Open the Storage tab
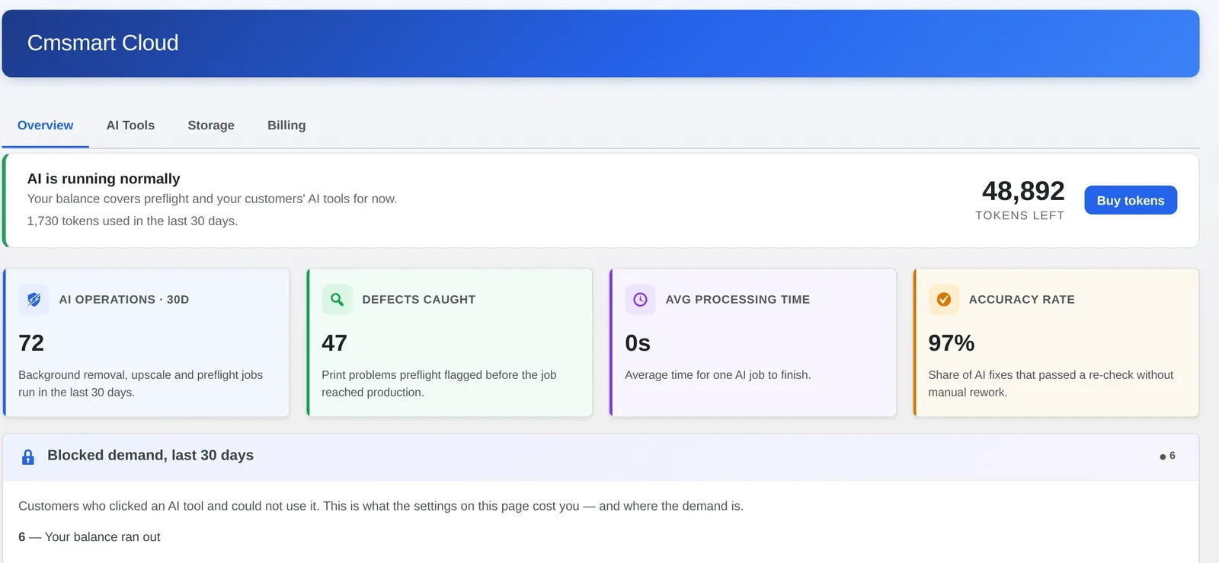This screenshot has width=1219, height=563. click(211, 126)
